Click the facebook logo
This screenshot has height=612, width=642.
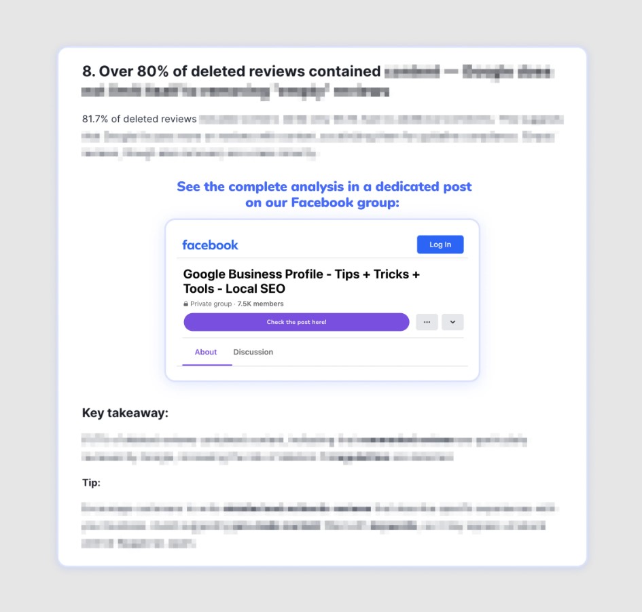coord(210,245)
